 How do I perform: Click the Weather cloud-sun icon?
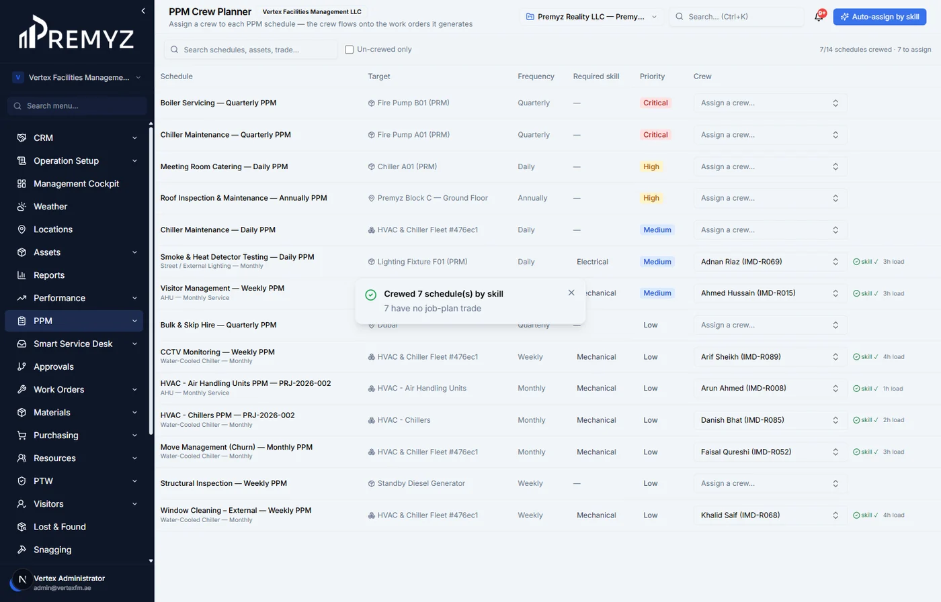[x=22, y=206]
